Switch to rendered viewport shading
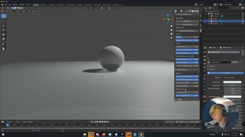Viewport: 245px width, 137px height. [198, 11]
